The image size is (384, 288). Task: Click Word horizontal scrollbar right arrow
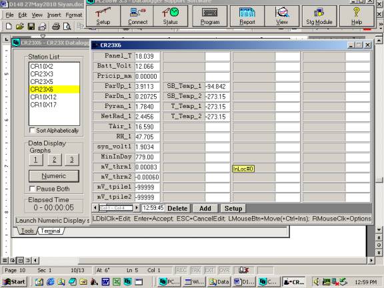(x=371, y=260)
